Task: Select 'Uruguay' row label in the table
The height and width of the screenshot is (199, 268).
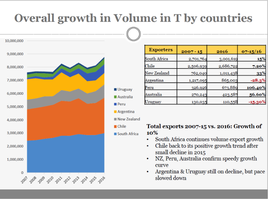Action: [x=153, y=102]
